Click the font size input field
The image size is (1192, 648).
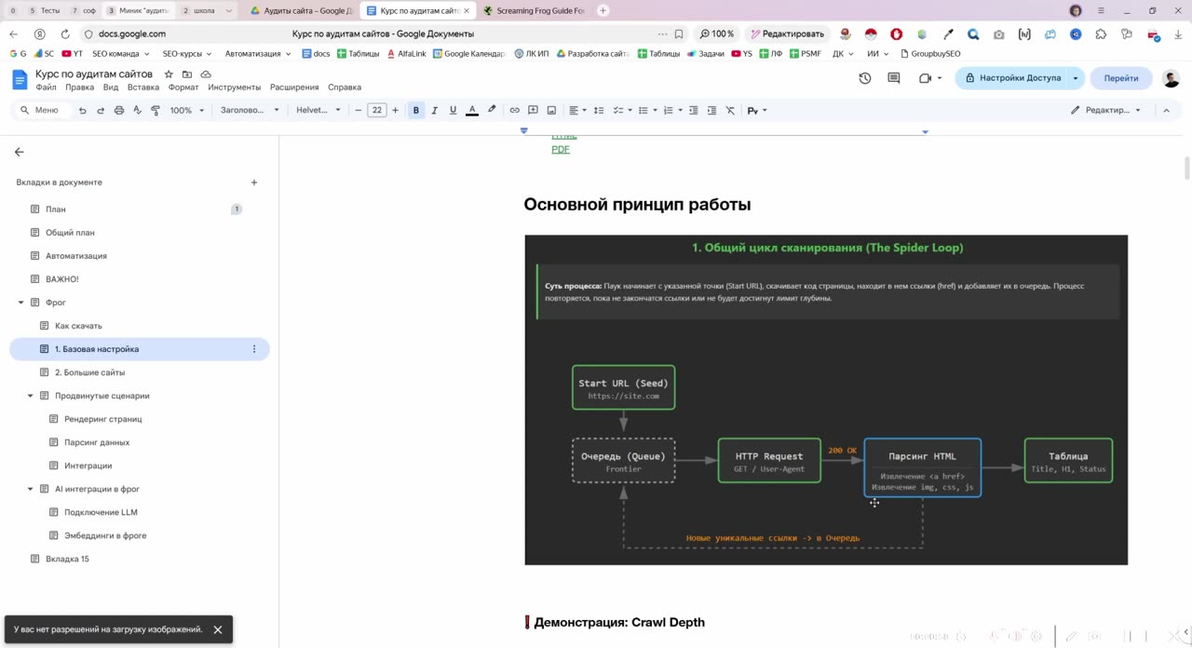[x=376, y=110]
